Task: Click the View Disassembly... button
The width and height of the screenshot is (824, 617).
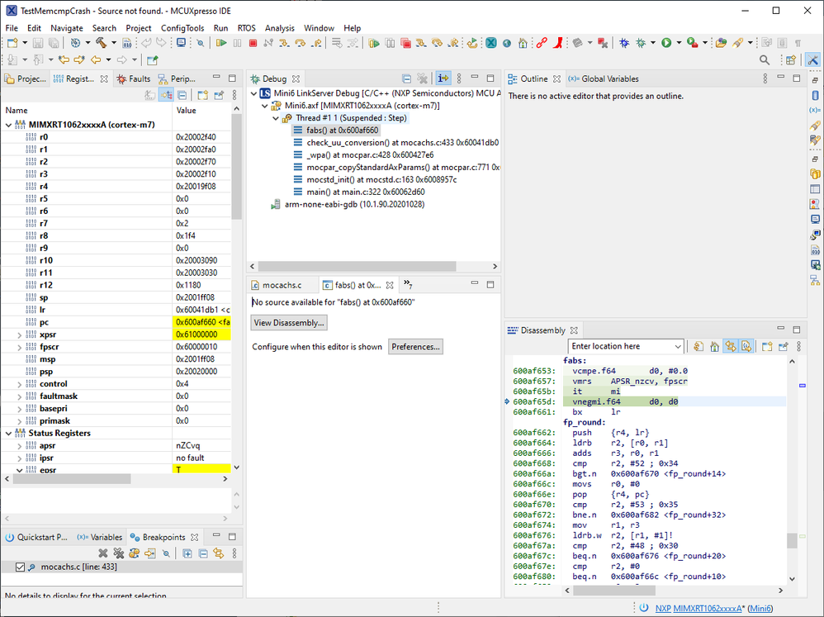Action: click(289, 323)
